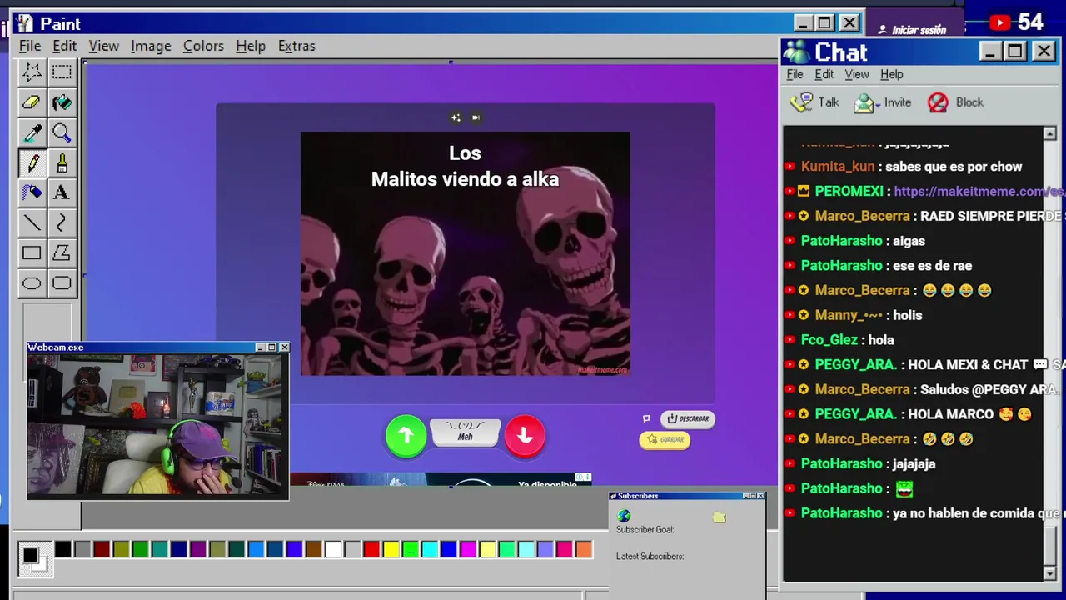This screenshot has width=1066, height=600.
Task: Open the File menu in Chat window
Action: click(x=795, y=74)
